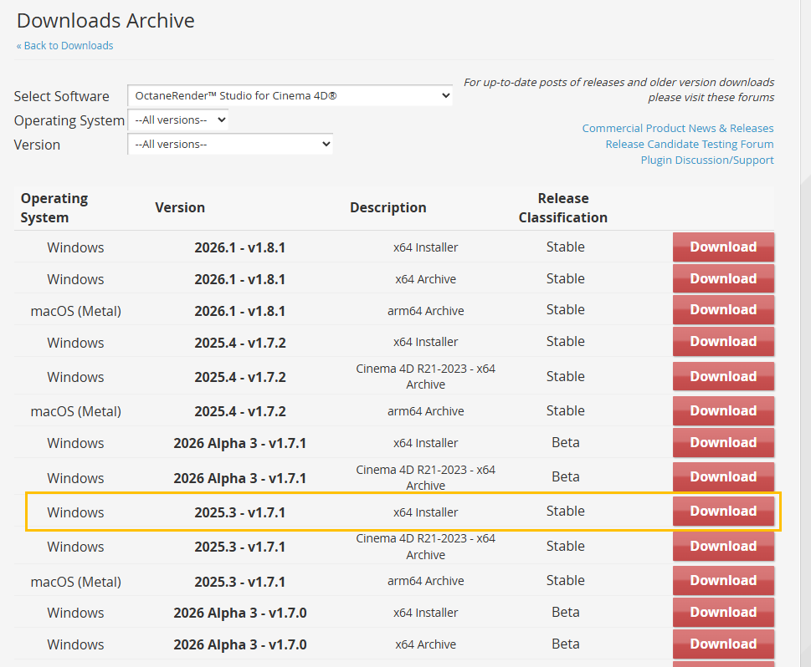
Task: Download 2026 Alpha 3 v1.7.0 x64 Installer
Action: click(x=723, y=612)
